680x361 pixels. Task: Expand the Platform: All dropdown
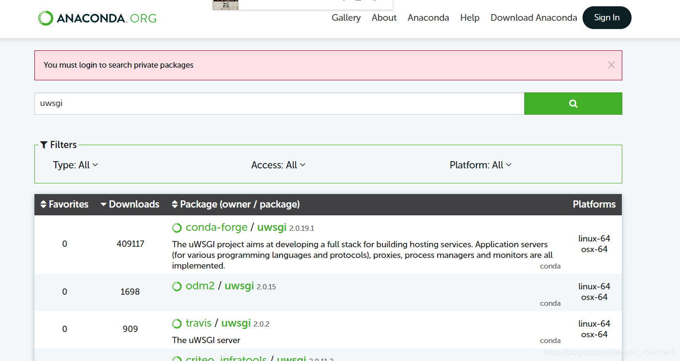pyautogui.click(x=480, y=165)
